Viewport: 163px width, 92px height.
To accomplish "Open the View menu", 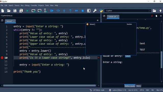I will [52, 5].
